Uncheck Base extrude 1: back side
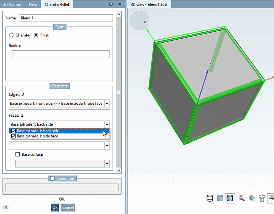Screen dimensions: 274x214 [x=14, y=131]
